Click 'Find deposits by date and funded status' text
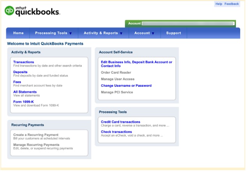This screenshot has height=172, width=248. pos(41,76)
